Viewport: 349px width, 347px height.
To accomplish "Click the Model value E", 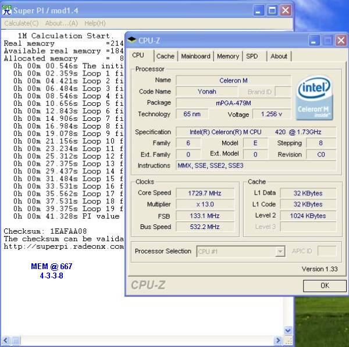I will coord(255,143).
